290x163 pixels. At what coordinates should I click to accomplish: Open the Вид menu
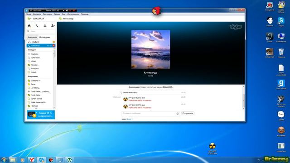[63, 14]
